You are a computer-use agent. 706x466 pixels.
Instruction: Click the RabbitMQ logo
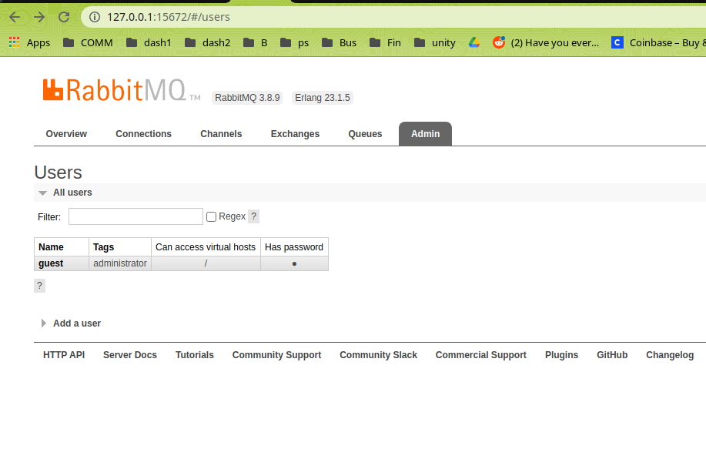122,90
